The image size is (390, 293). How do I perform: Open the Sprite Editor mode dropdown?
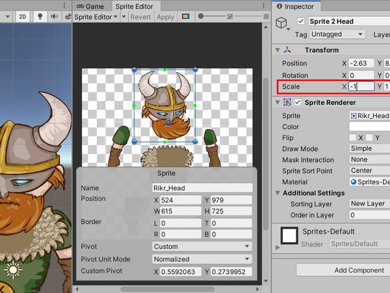click(x=96, y=17)
